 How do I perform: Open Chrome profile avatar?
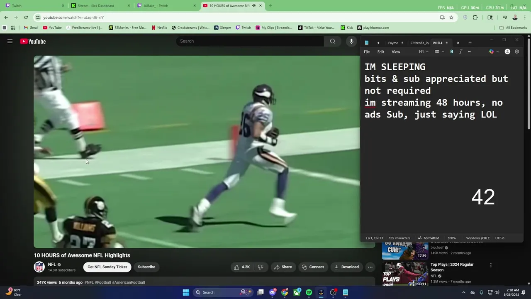tap(515, 17)
